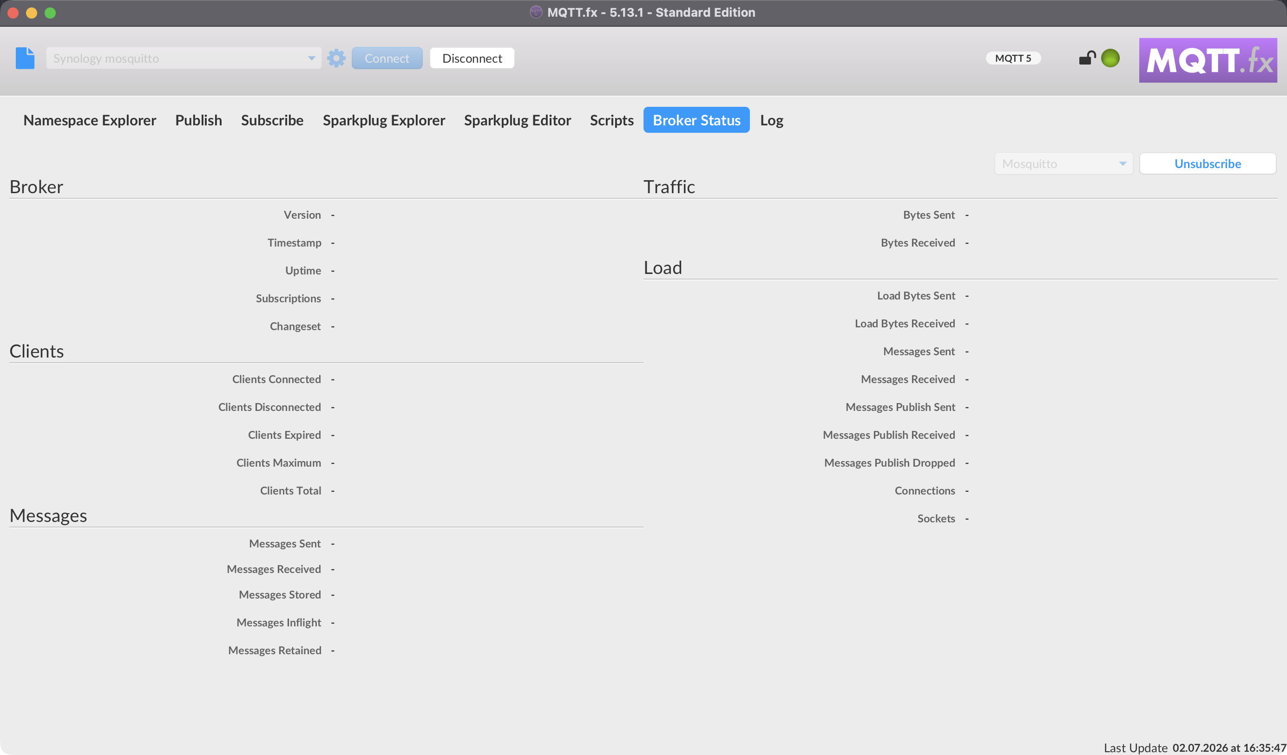Image resolution: width=1287 pixels, height=755 pixels.
Task: Close the window with red button
Action: [x=13, y=13]
